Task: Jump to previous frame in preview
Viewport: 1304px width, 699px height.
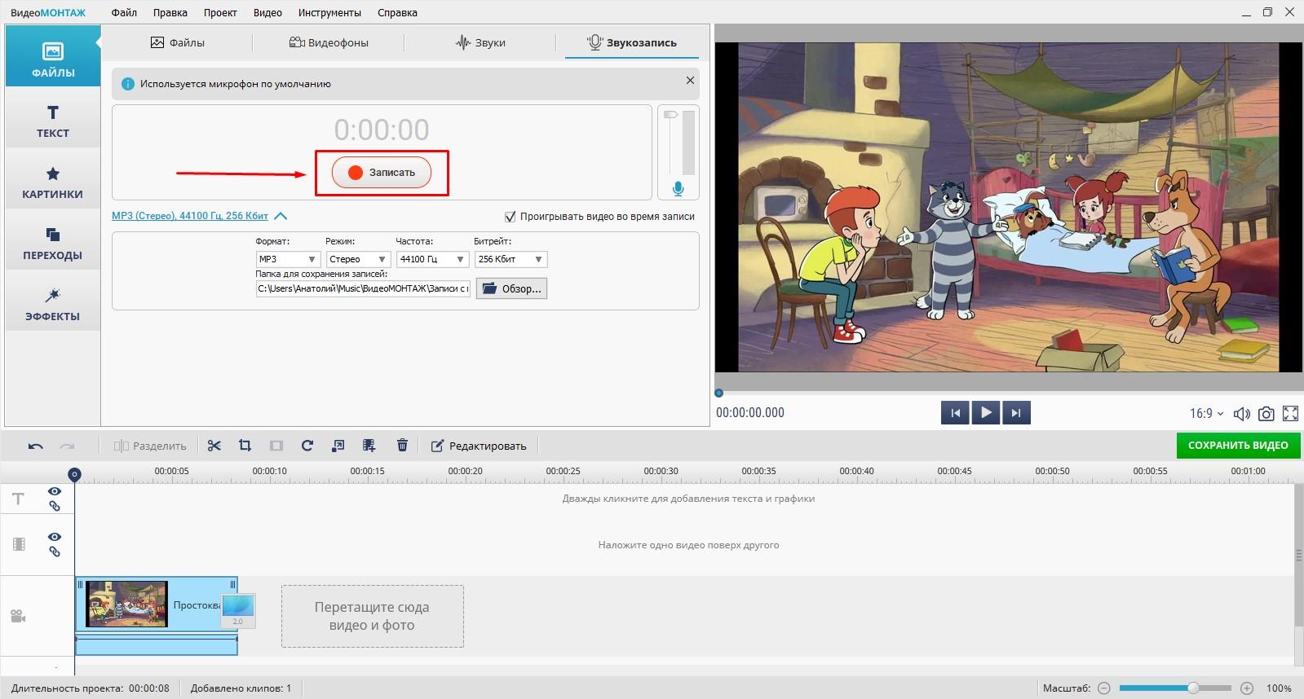Action: 955,413
